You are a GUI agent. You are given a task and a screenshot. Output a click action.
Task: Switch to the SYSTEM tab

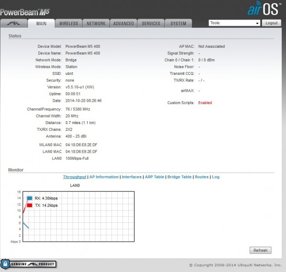[x=178, y=23]
